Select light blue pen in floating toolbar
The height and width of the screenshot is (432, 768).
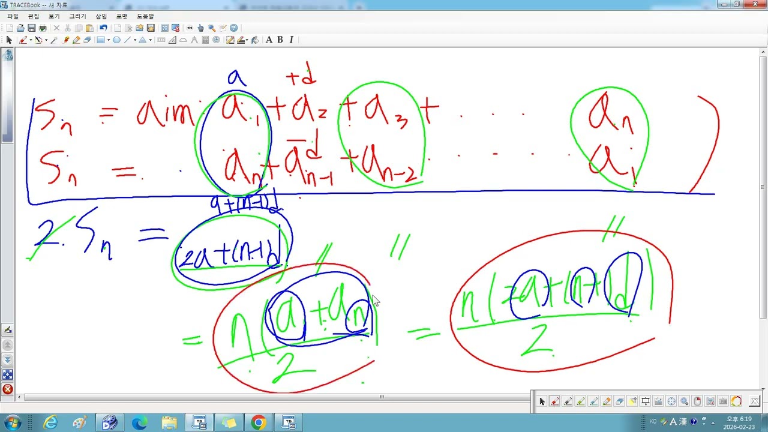(x=593, y=401)
